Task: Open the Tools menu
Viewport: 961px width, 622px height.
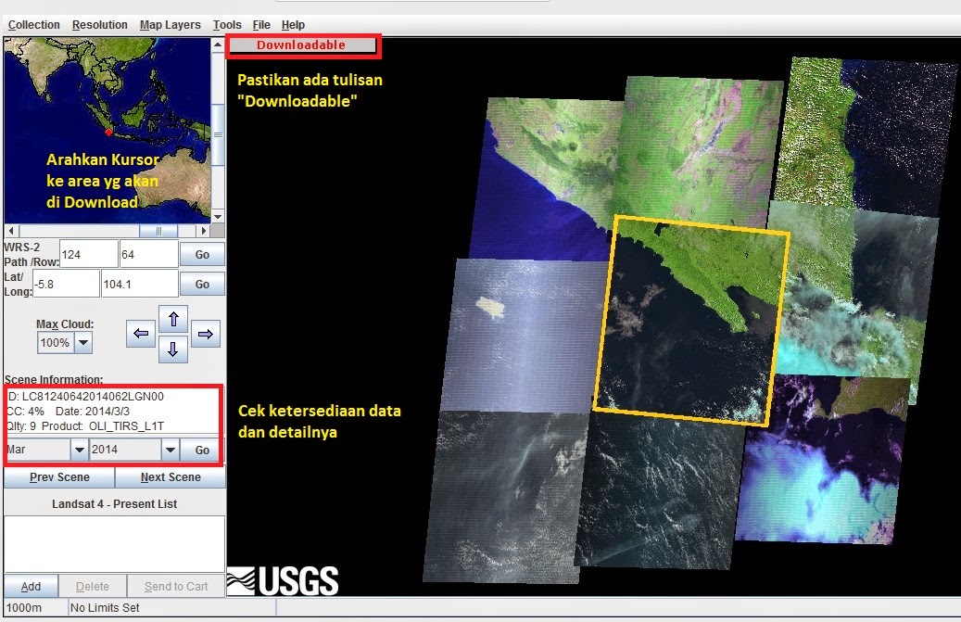Action: pyautogui.click(x=226, y=24)
